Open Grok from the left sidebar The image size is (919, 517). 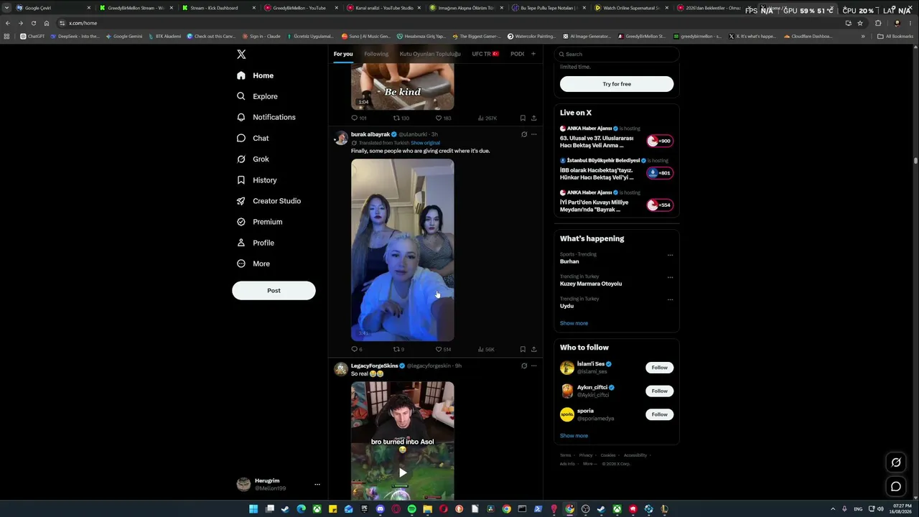(x=253, y=159)
